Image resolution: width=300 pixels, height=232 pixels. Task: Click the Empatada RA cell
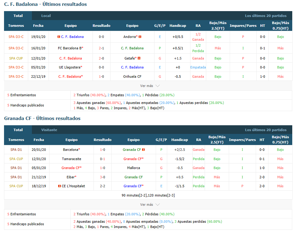pos(198,67)
